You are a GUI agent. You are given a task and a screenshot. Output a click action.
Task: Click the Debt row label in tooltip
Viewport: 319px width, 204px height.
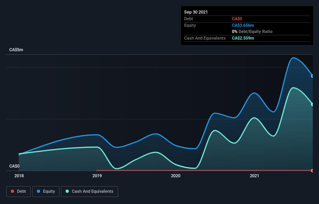(188, 19)
